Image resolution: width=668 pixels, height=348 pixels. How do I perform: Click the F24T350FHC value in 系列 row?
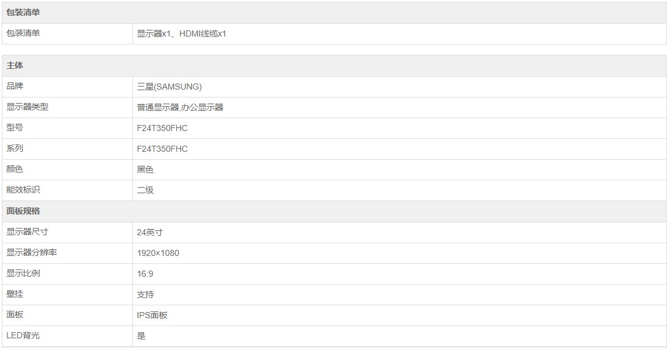162,149
